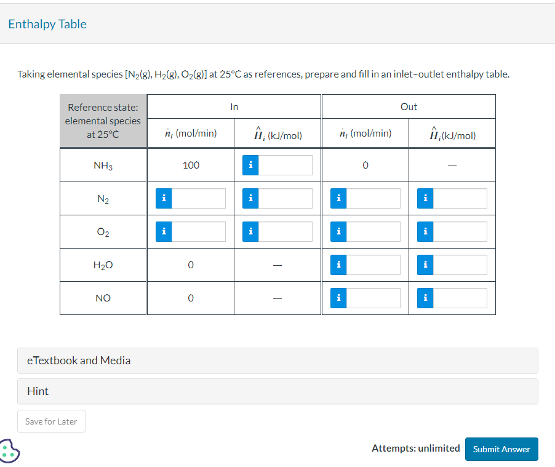Click info icon for N2 outlet flow rate
Image resolution: width=555 pixels, height=467 pixels.
pyautogui.click(x=338, y=198)
